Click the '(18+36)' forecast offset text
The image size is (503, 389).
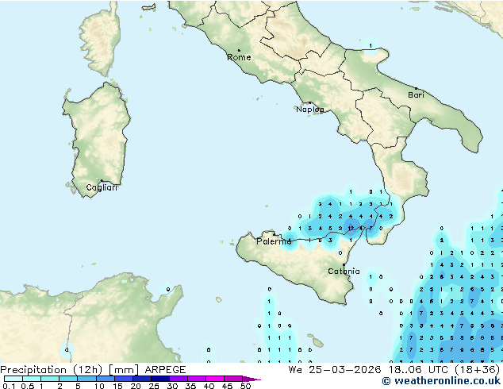[x=478, y=370]
